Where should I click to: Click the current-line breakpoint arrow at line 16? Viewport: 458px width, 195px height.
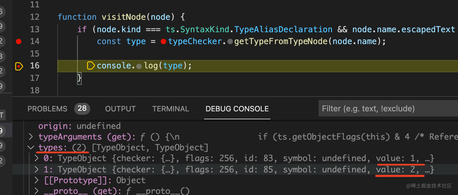pyautogui.click(x=19, y=66)
